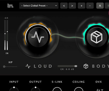Go to the previous preset with the < button
The width and height of the screenshot is (109, 91).
pyautogui.click(x=64, y=6)
